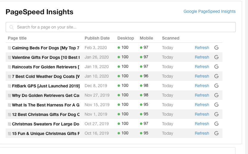Focus the 'Search for a page on your site' field
The height and width of the screenshot is (154, 248).
click(x=121, y=27)
